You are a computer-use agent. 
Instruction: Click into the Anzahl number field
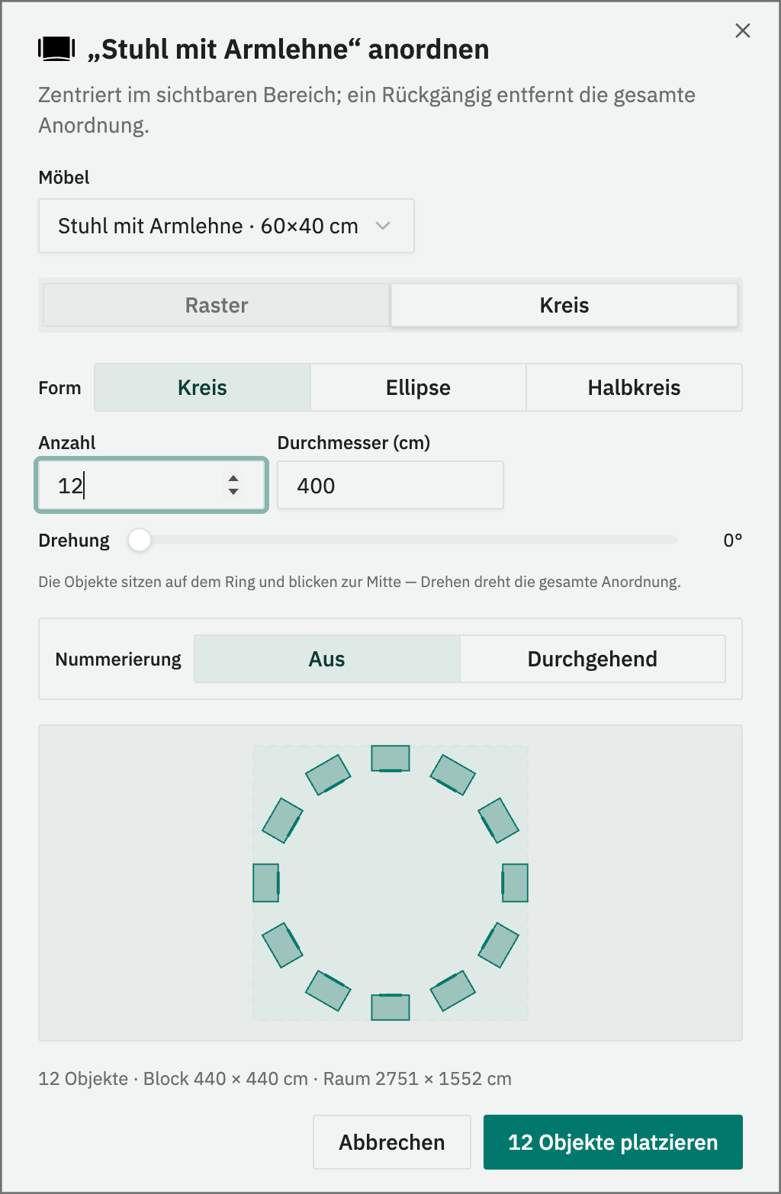pyautogui.click(x=151, y=485)
